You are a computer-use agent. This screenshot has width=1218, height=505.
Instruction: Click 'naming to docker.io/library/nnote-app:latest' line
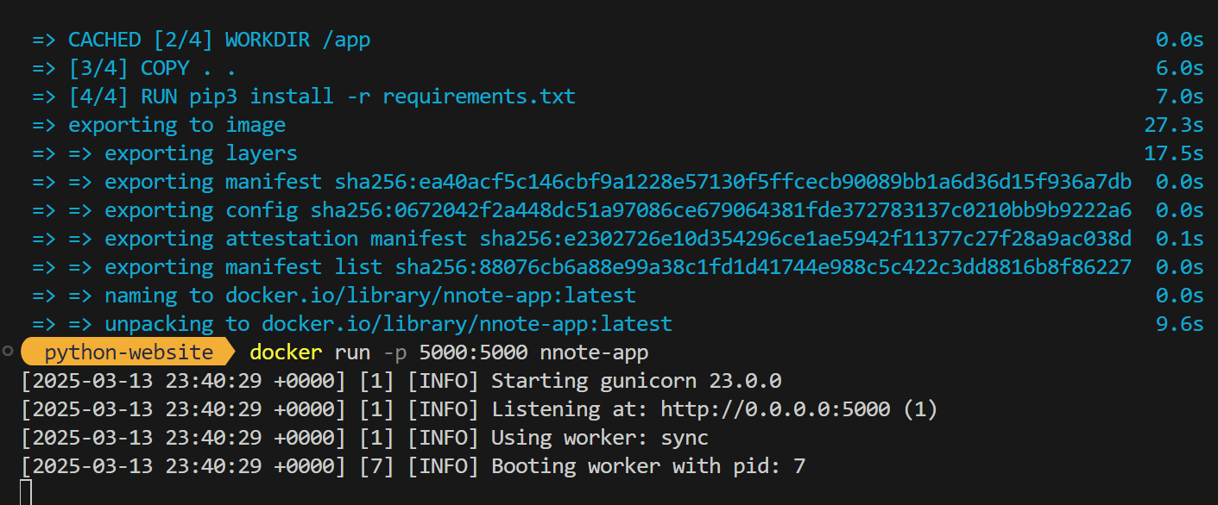point(334,296)
